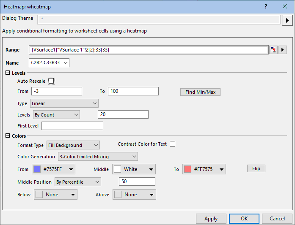
Task: Pick the From color #7575FF swatch
Action: tap(54, 169)
